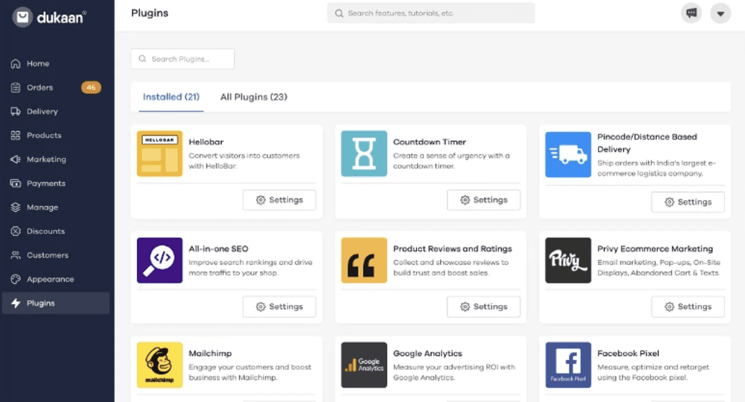Click the Manage layers icon
The image size is (745, 402).
[x=15, y=207]
